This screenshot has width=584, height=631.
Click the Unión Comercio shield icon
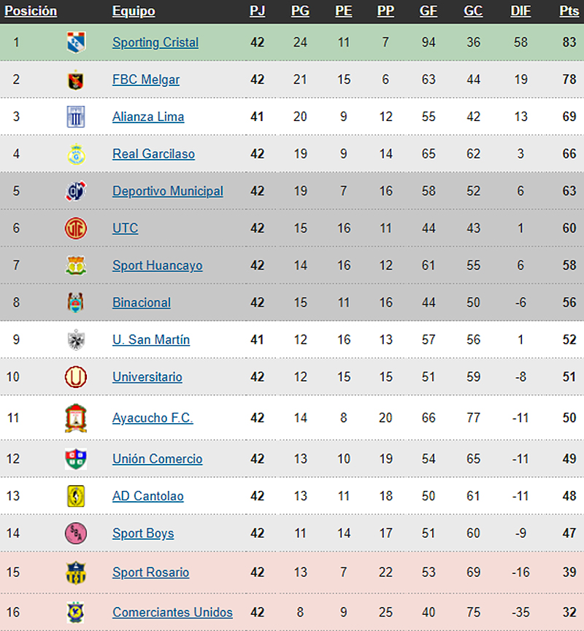(76, 459)
